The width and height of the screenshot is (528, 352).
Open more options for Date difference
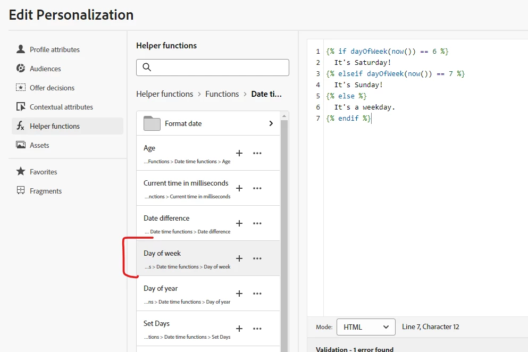pyautogui.click(x=257, y=223)
